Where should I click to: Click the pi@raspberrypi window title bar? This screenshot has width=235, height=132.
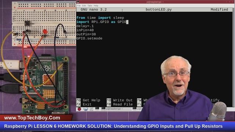(155, 2)
